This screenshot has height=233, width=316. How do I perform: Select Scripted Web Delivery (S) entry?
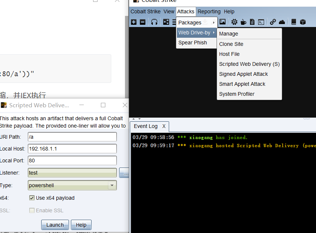pyautogui.click(x=249, y=64)
